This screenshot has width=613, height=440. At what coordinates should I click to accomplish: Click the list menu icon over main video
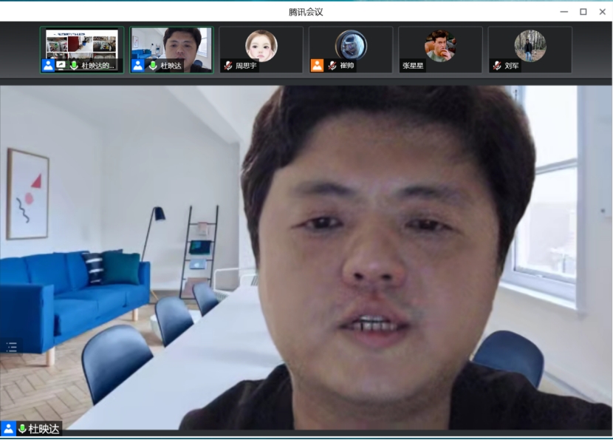[x=11, y=348]
